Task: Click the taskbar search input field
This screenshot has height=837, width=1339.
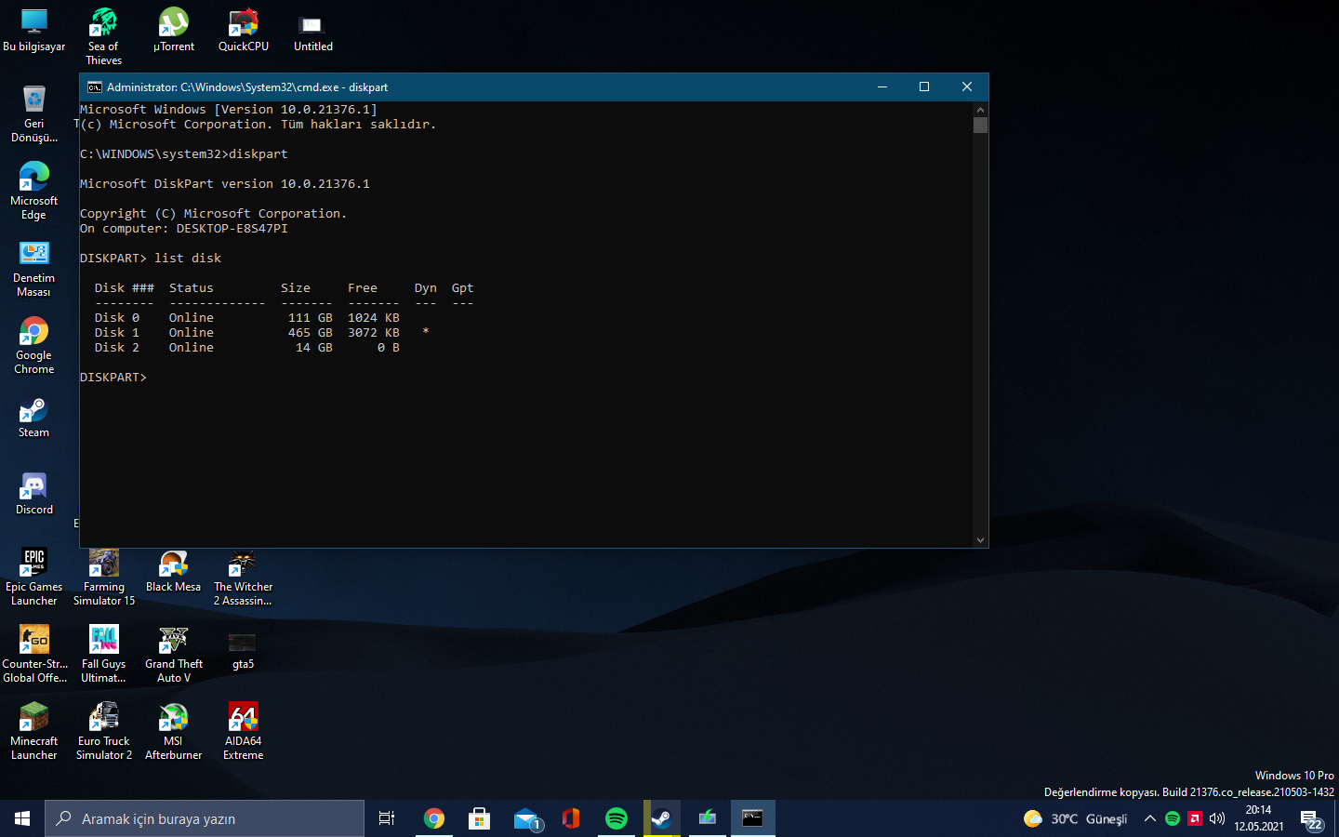Action: pyautogui.click(x=205, y=818)
